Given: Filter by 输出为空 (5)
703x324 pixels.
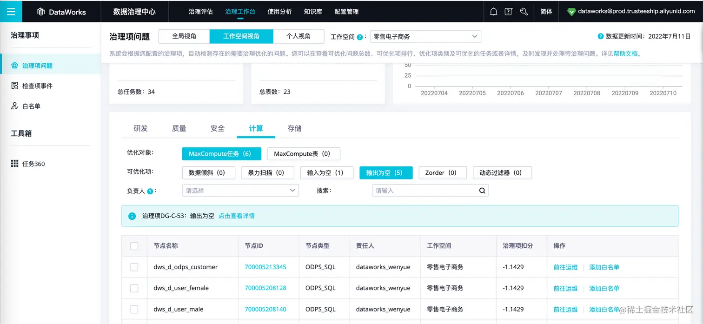Looking at the screenshot, I should tap(386, 172).
